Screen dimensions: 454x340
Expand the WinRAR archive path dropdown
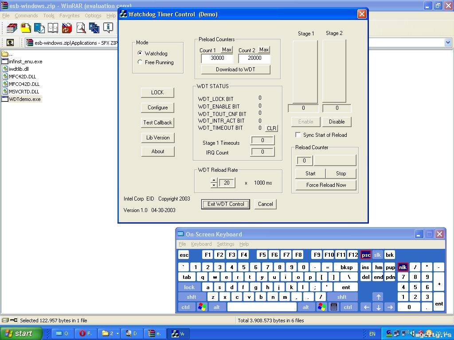pyautogui.click(x=448, y=42)
